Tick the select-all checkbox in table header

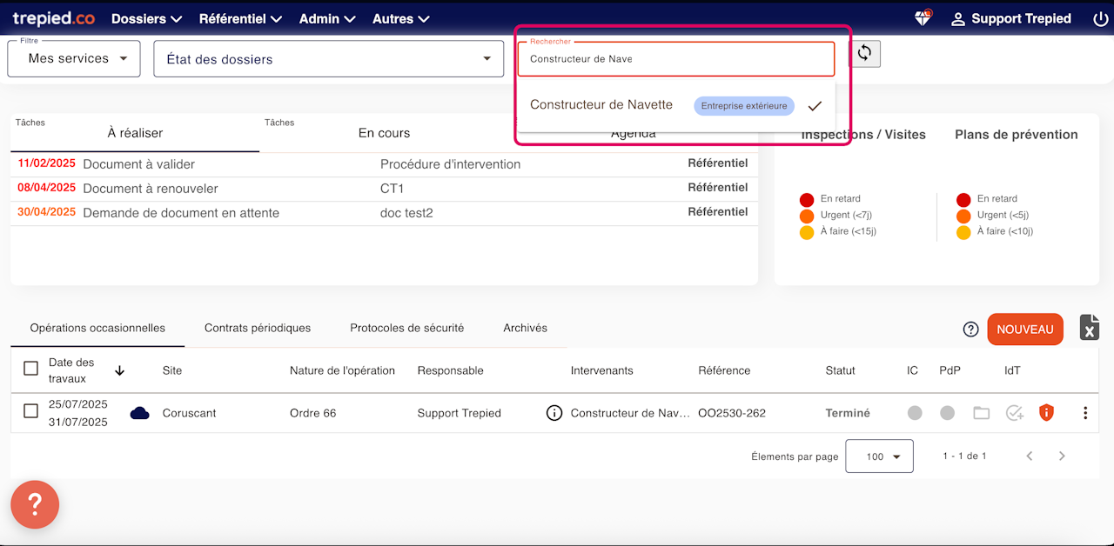pyautogui.click(x=30, y=369)
